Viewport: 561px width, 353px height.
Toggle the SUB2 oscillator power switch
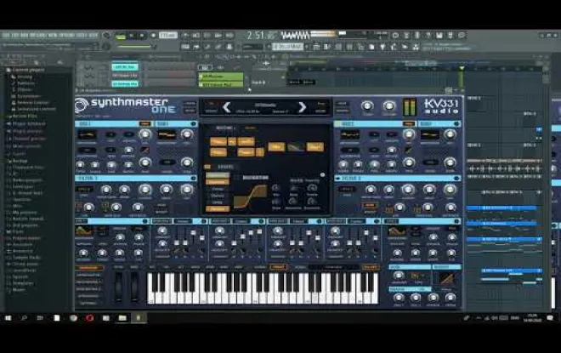[456, 124]
